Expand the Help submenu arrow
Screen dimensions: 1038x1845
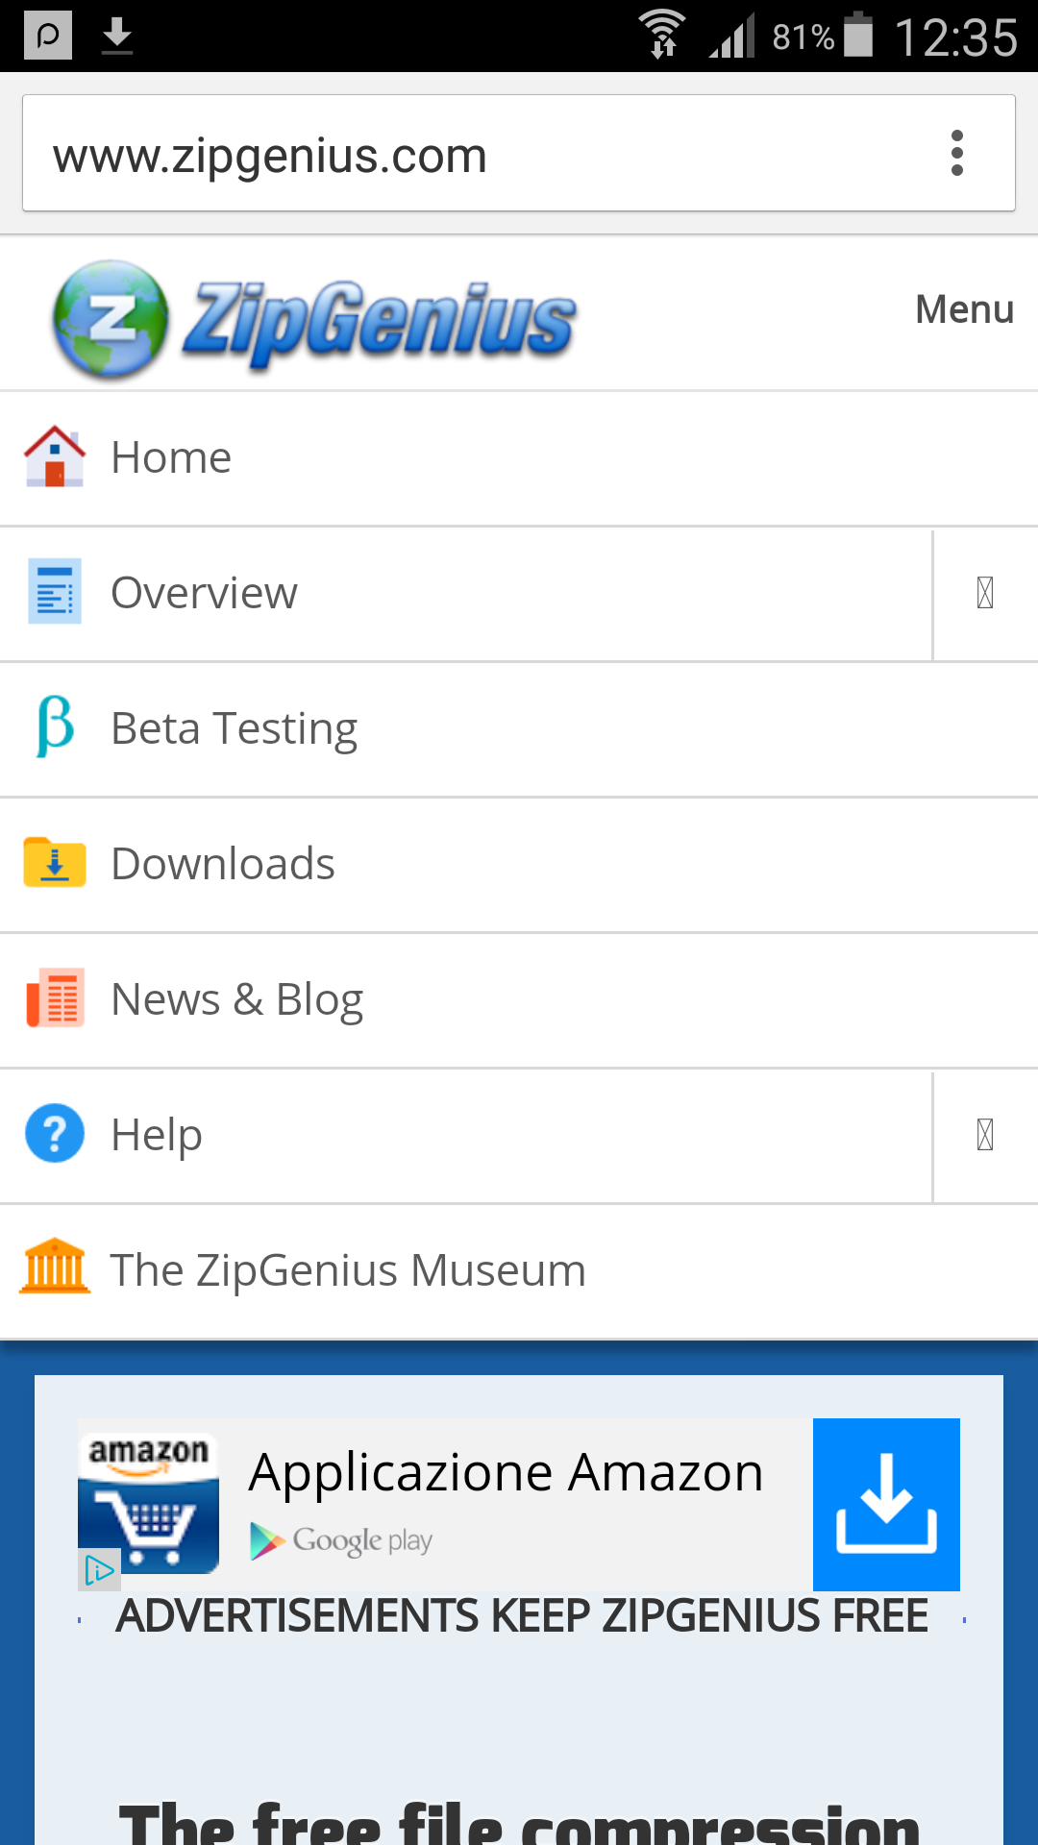pos(985,1135)
